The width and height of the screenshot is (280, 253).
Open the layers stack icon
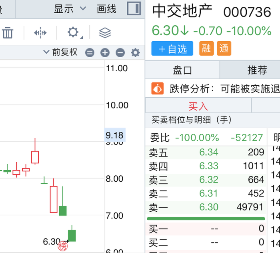(105, 33)
